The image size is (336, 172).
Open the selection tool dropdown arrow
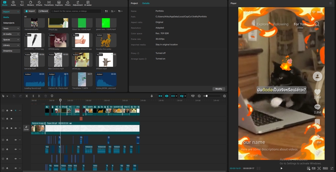point(7,96)
